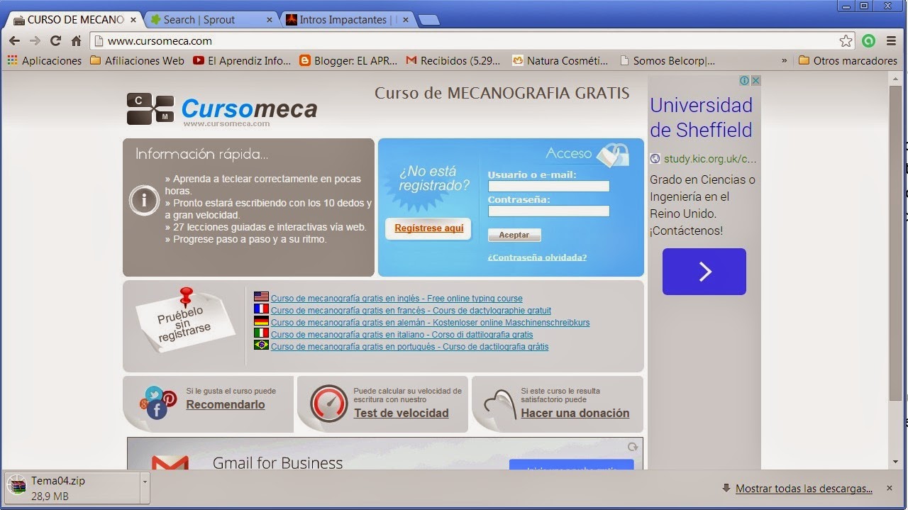Switch to the Search | Sprout tab
The width and height of the screenshot is (908, 510).
[211, 20]
